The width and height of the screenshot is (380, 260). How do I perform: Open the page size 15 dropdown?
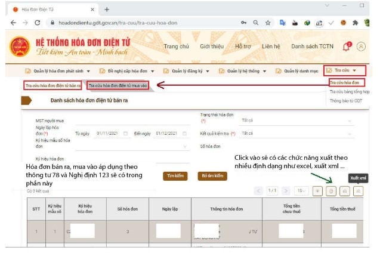(301, 191)
